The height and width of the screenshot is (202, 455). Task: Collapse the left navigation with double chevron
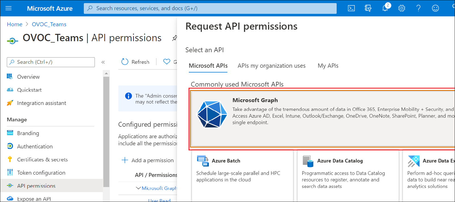click(x=103, y=62)
